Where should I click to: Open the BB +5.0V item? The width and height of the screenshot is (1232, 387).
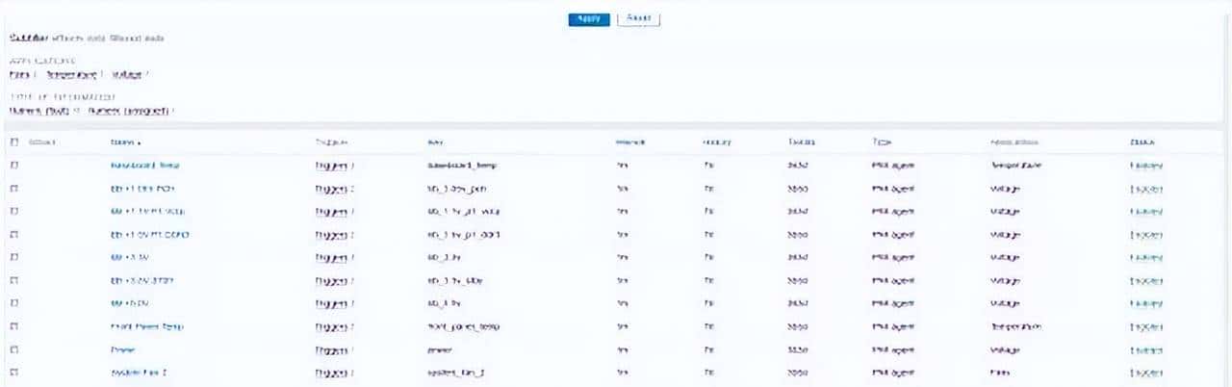point(129,303)
